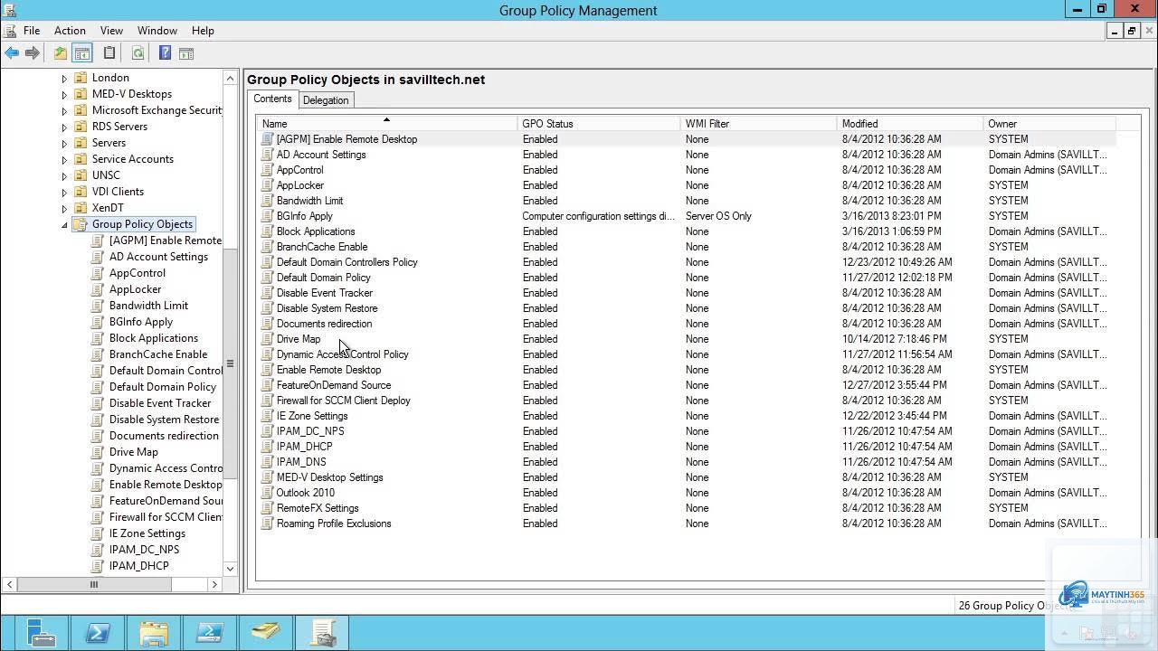This screenshot has height=651, width=1158.
Task: Select Bandwidth Limit in the tree
Action: [x=148, y=306]
